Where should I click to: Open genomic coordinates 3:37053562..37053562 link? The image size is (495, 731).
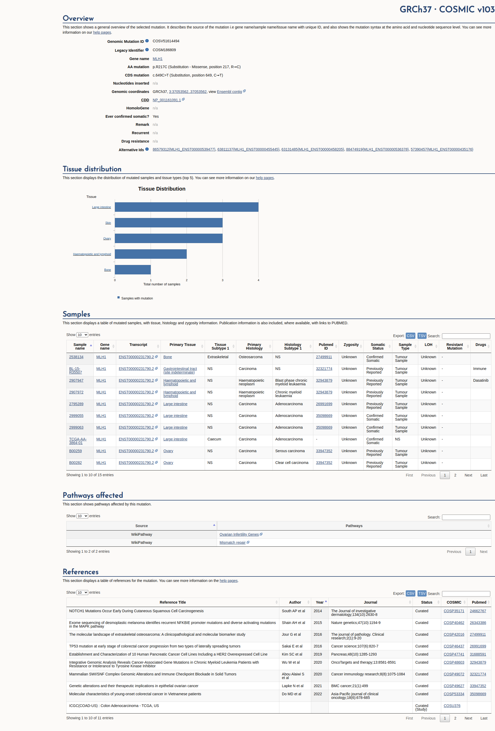coord(188,92)
